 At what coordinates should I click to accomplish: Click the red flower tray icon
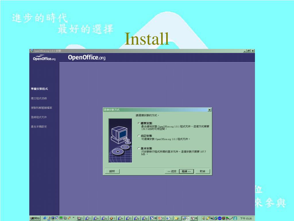[224, 218]
